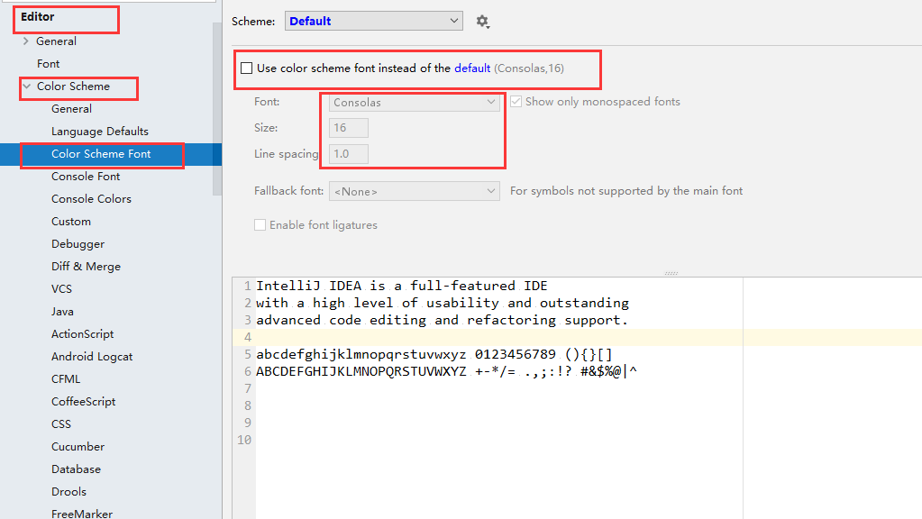This screenshot has width=922, height=519.
Task: Click preview line starting with 'with a high level'
Action: click(x=443, y=304)
